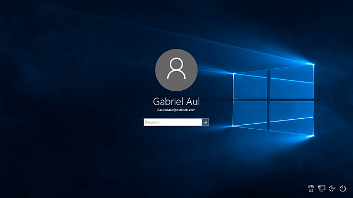Open the power options icon

[343, 188]
